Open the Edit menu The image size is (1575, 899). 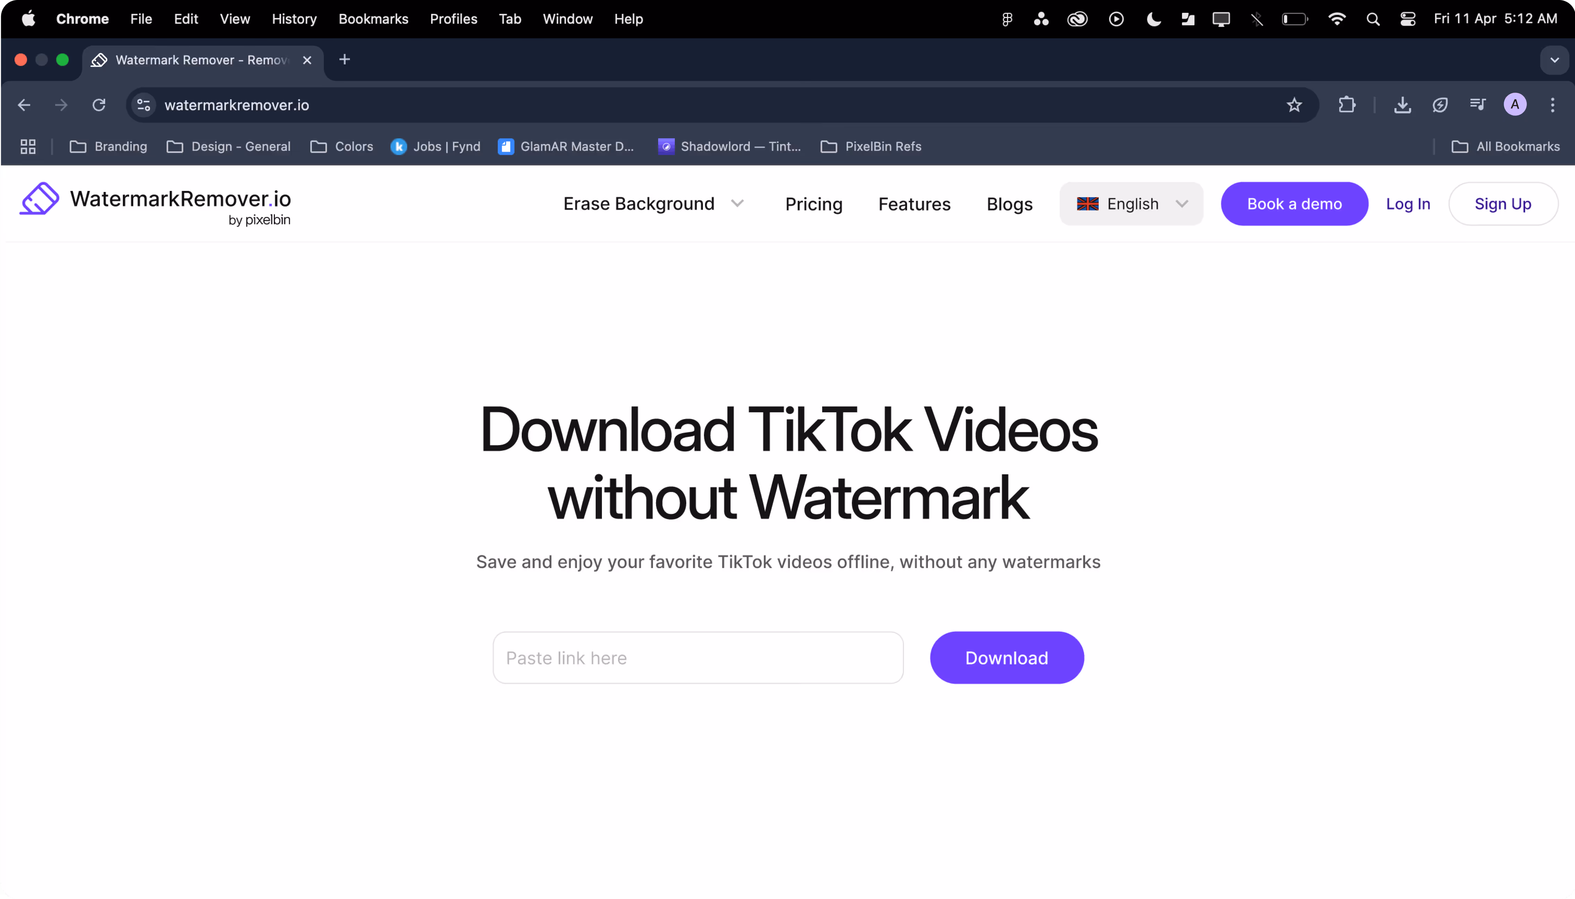[x=186, y=19]
